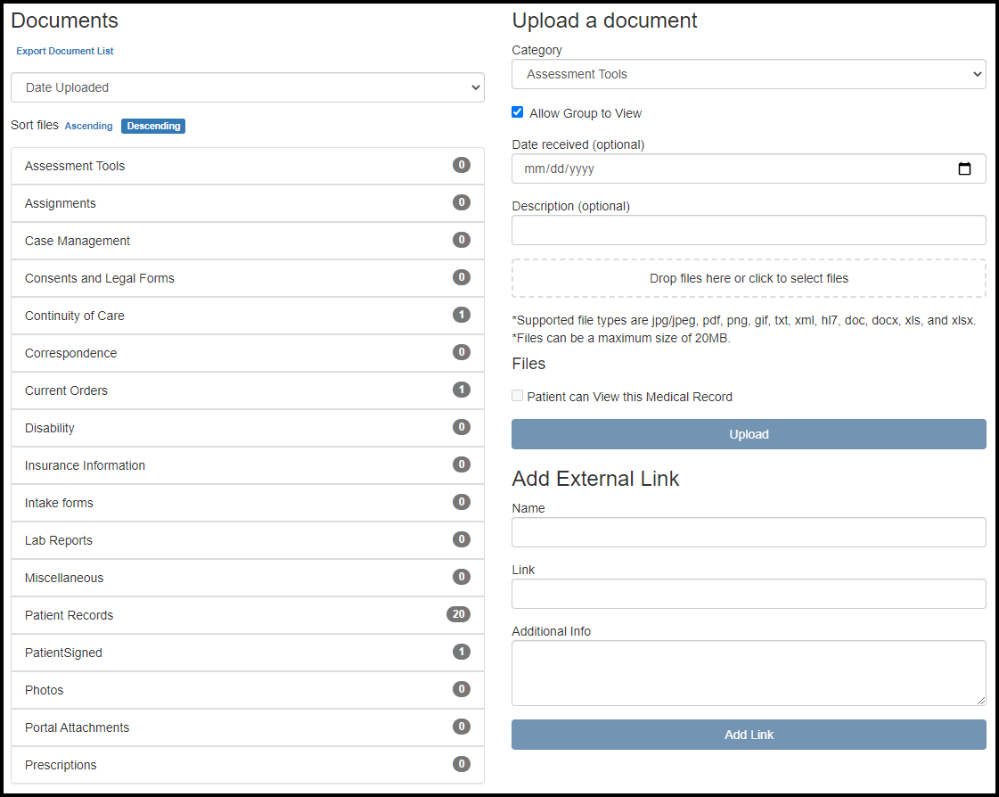The width and height of the screenshot is (999, 797).
Task: Open the Insurance Information category
Action: pyautogui.click(x=85, y=465)
